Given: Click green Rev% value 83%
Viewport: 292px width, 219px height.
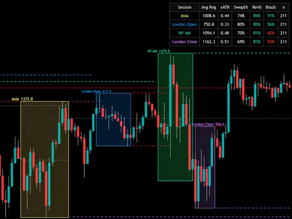Looking at the screenshot, I should pos(257,41).
